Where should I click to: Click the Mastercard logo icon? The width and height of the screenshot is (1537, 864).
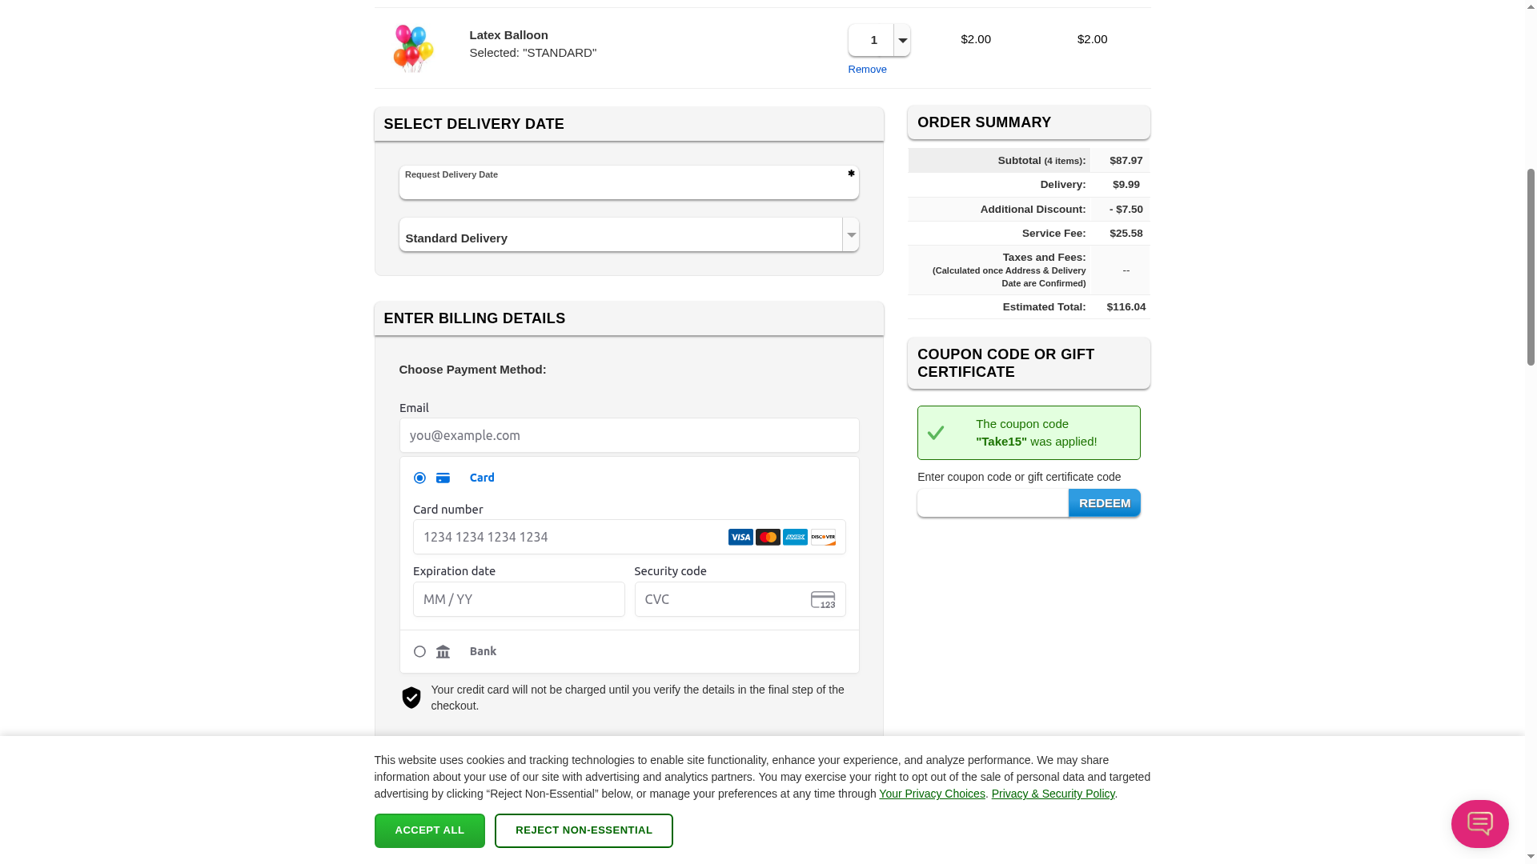(x=768, y=538)
